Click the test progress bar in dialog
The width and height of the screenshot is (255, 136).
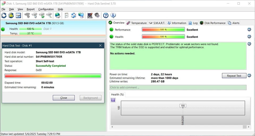tap(53, 76)
